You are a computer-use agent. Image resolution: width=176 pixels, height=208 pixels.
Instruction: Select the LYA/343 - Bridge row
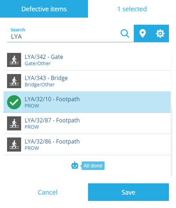click(87, 81)
